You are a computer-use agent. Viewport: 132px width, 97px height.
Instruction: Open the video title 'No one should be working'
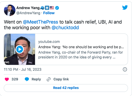81,47
